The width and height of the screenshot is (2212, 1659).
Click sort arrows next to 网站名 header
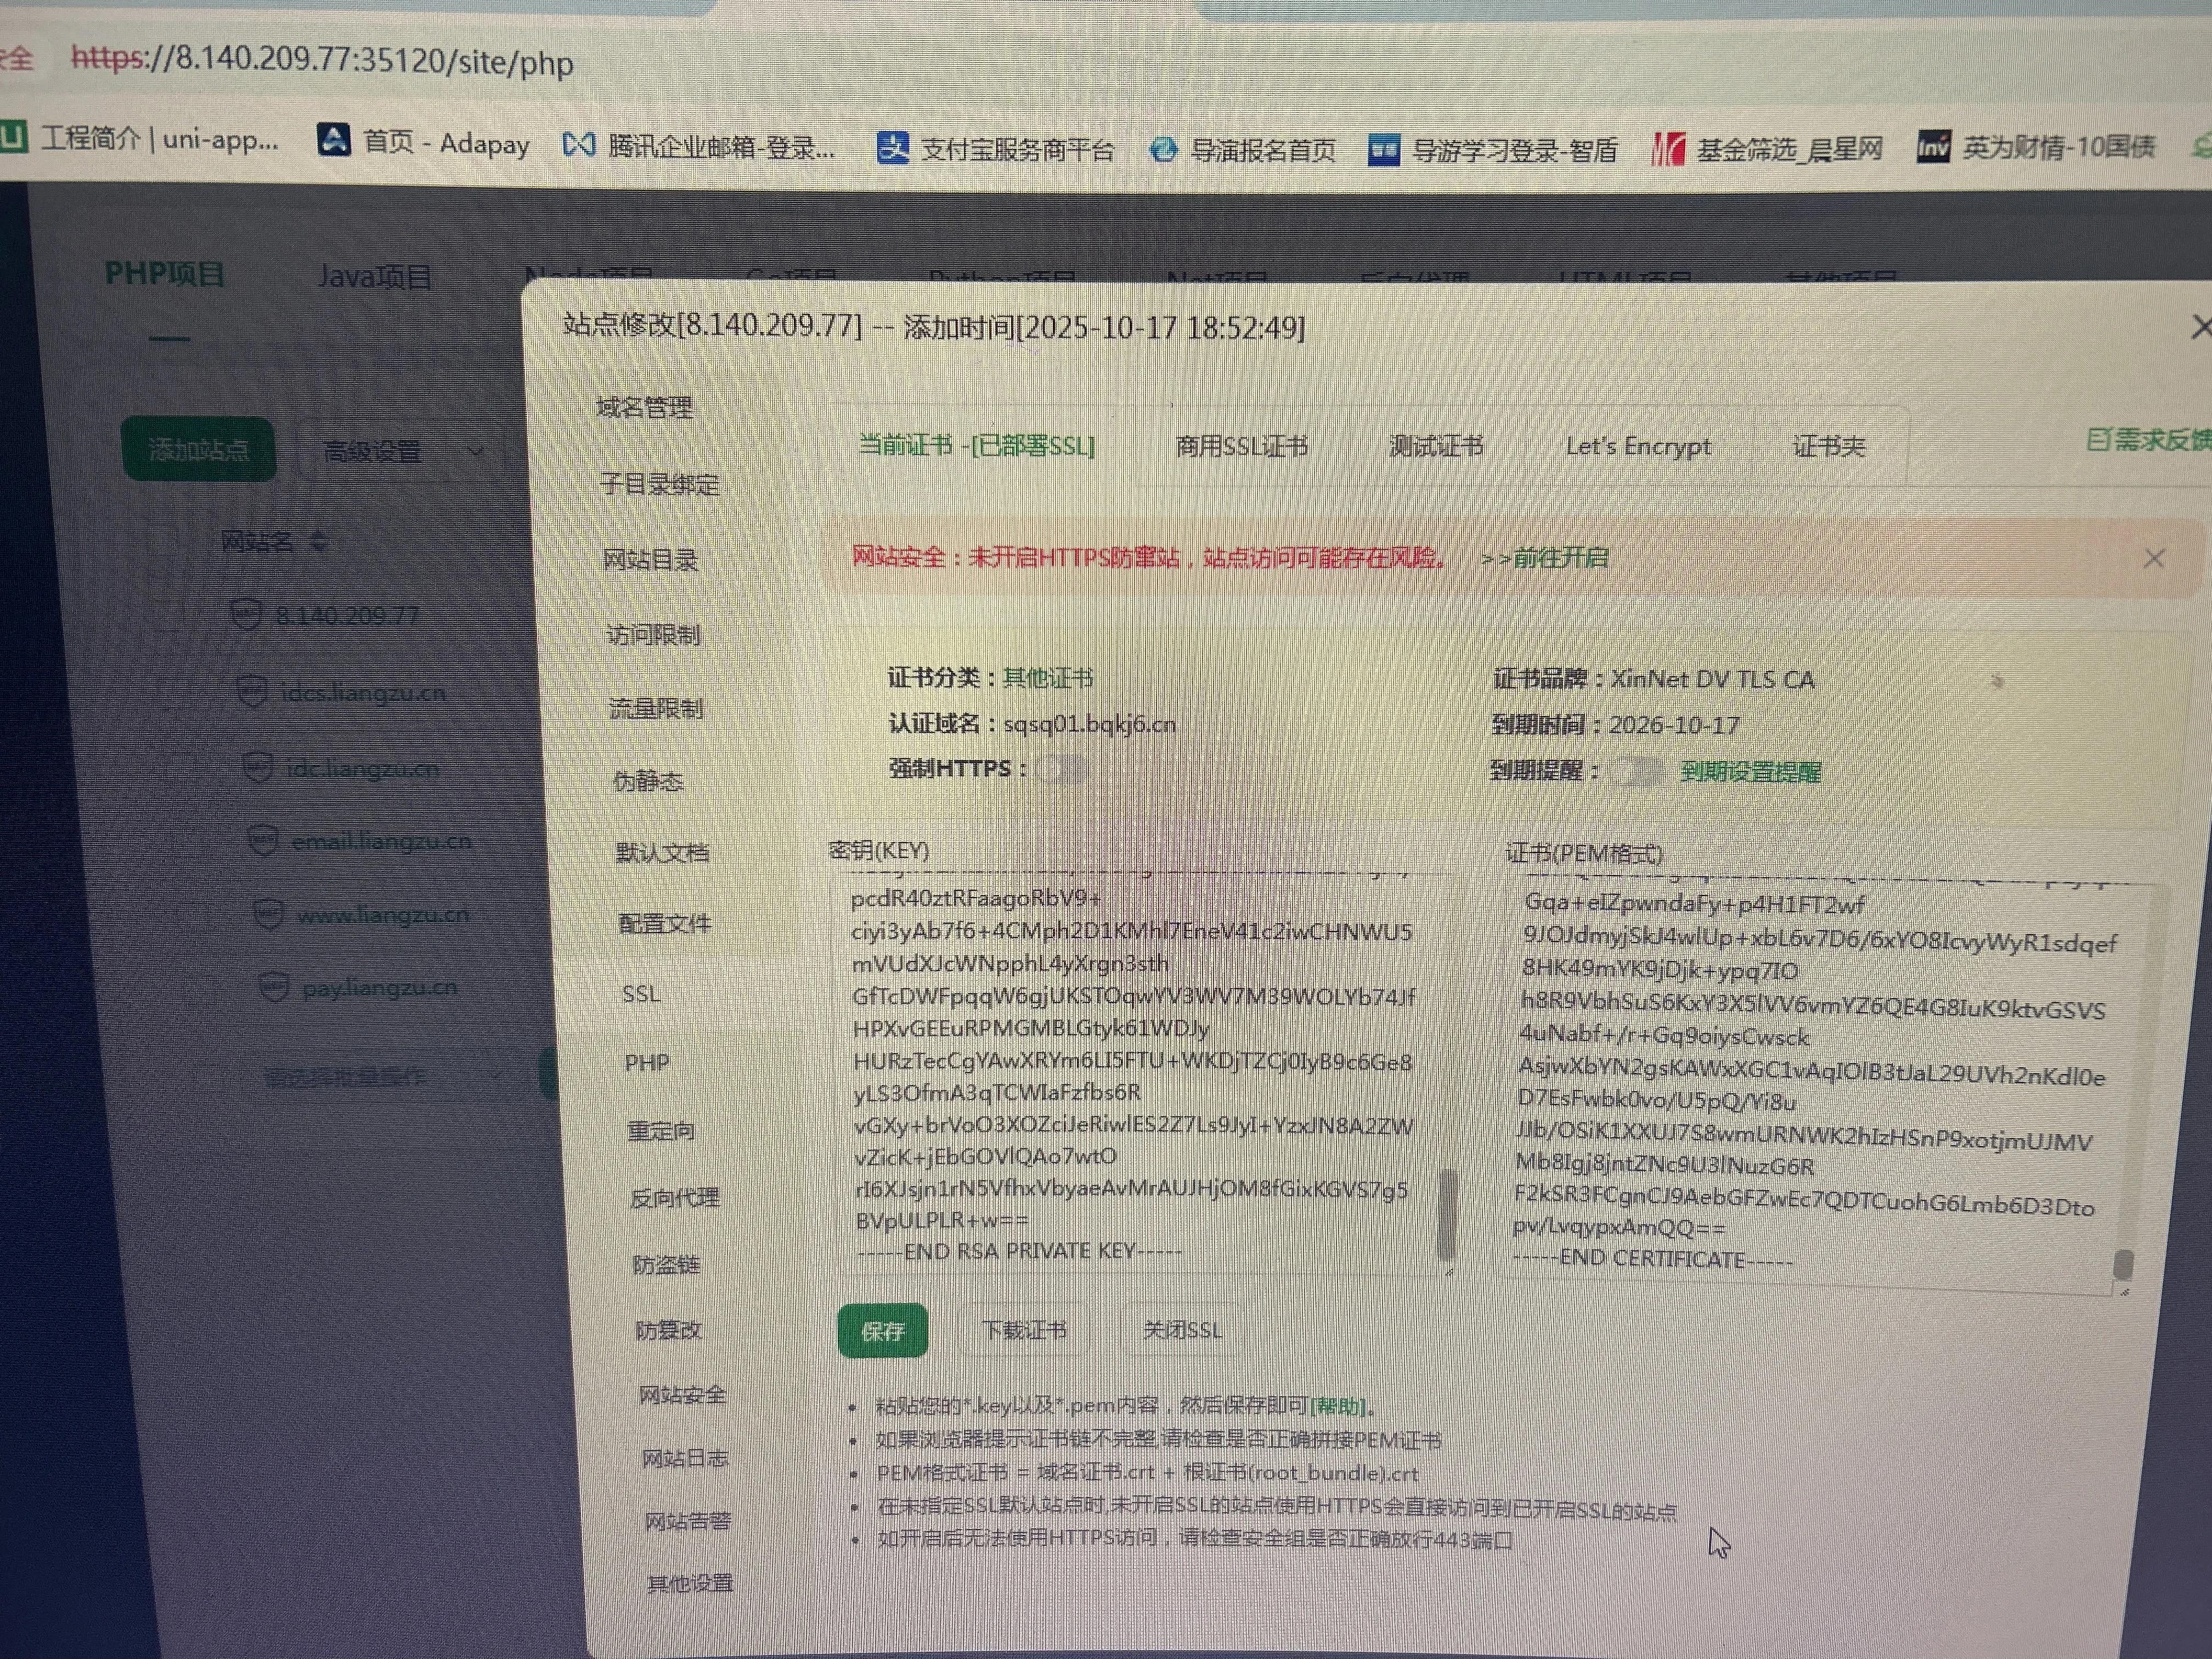click(318, 541)
